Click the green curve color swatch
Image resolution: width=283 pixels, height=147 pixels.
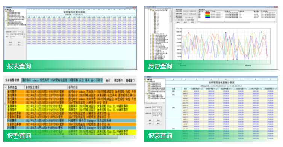coord(207,16)
